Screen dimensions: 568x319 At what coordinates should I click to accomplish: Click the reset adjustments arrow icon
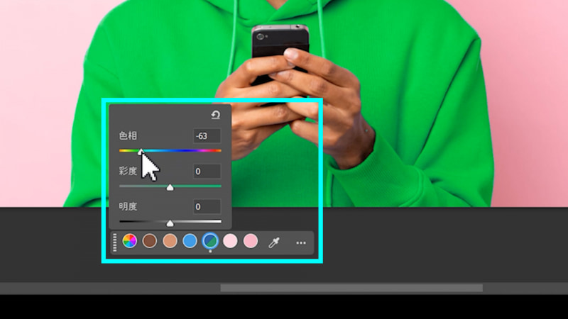coord(216,115)
